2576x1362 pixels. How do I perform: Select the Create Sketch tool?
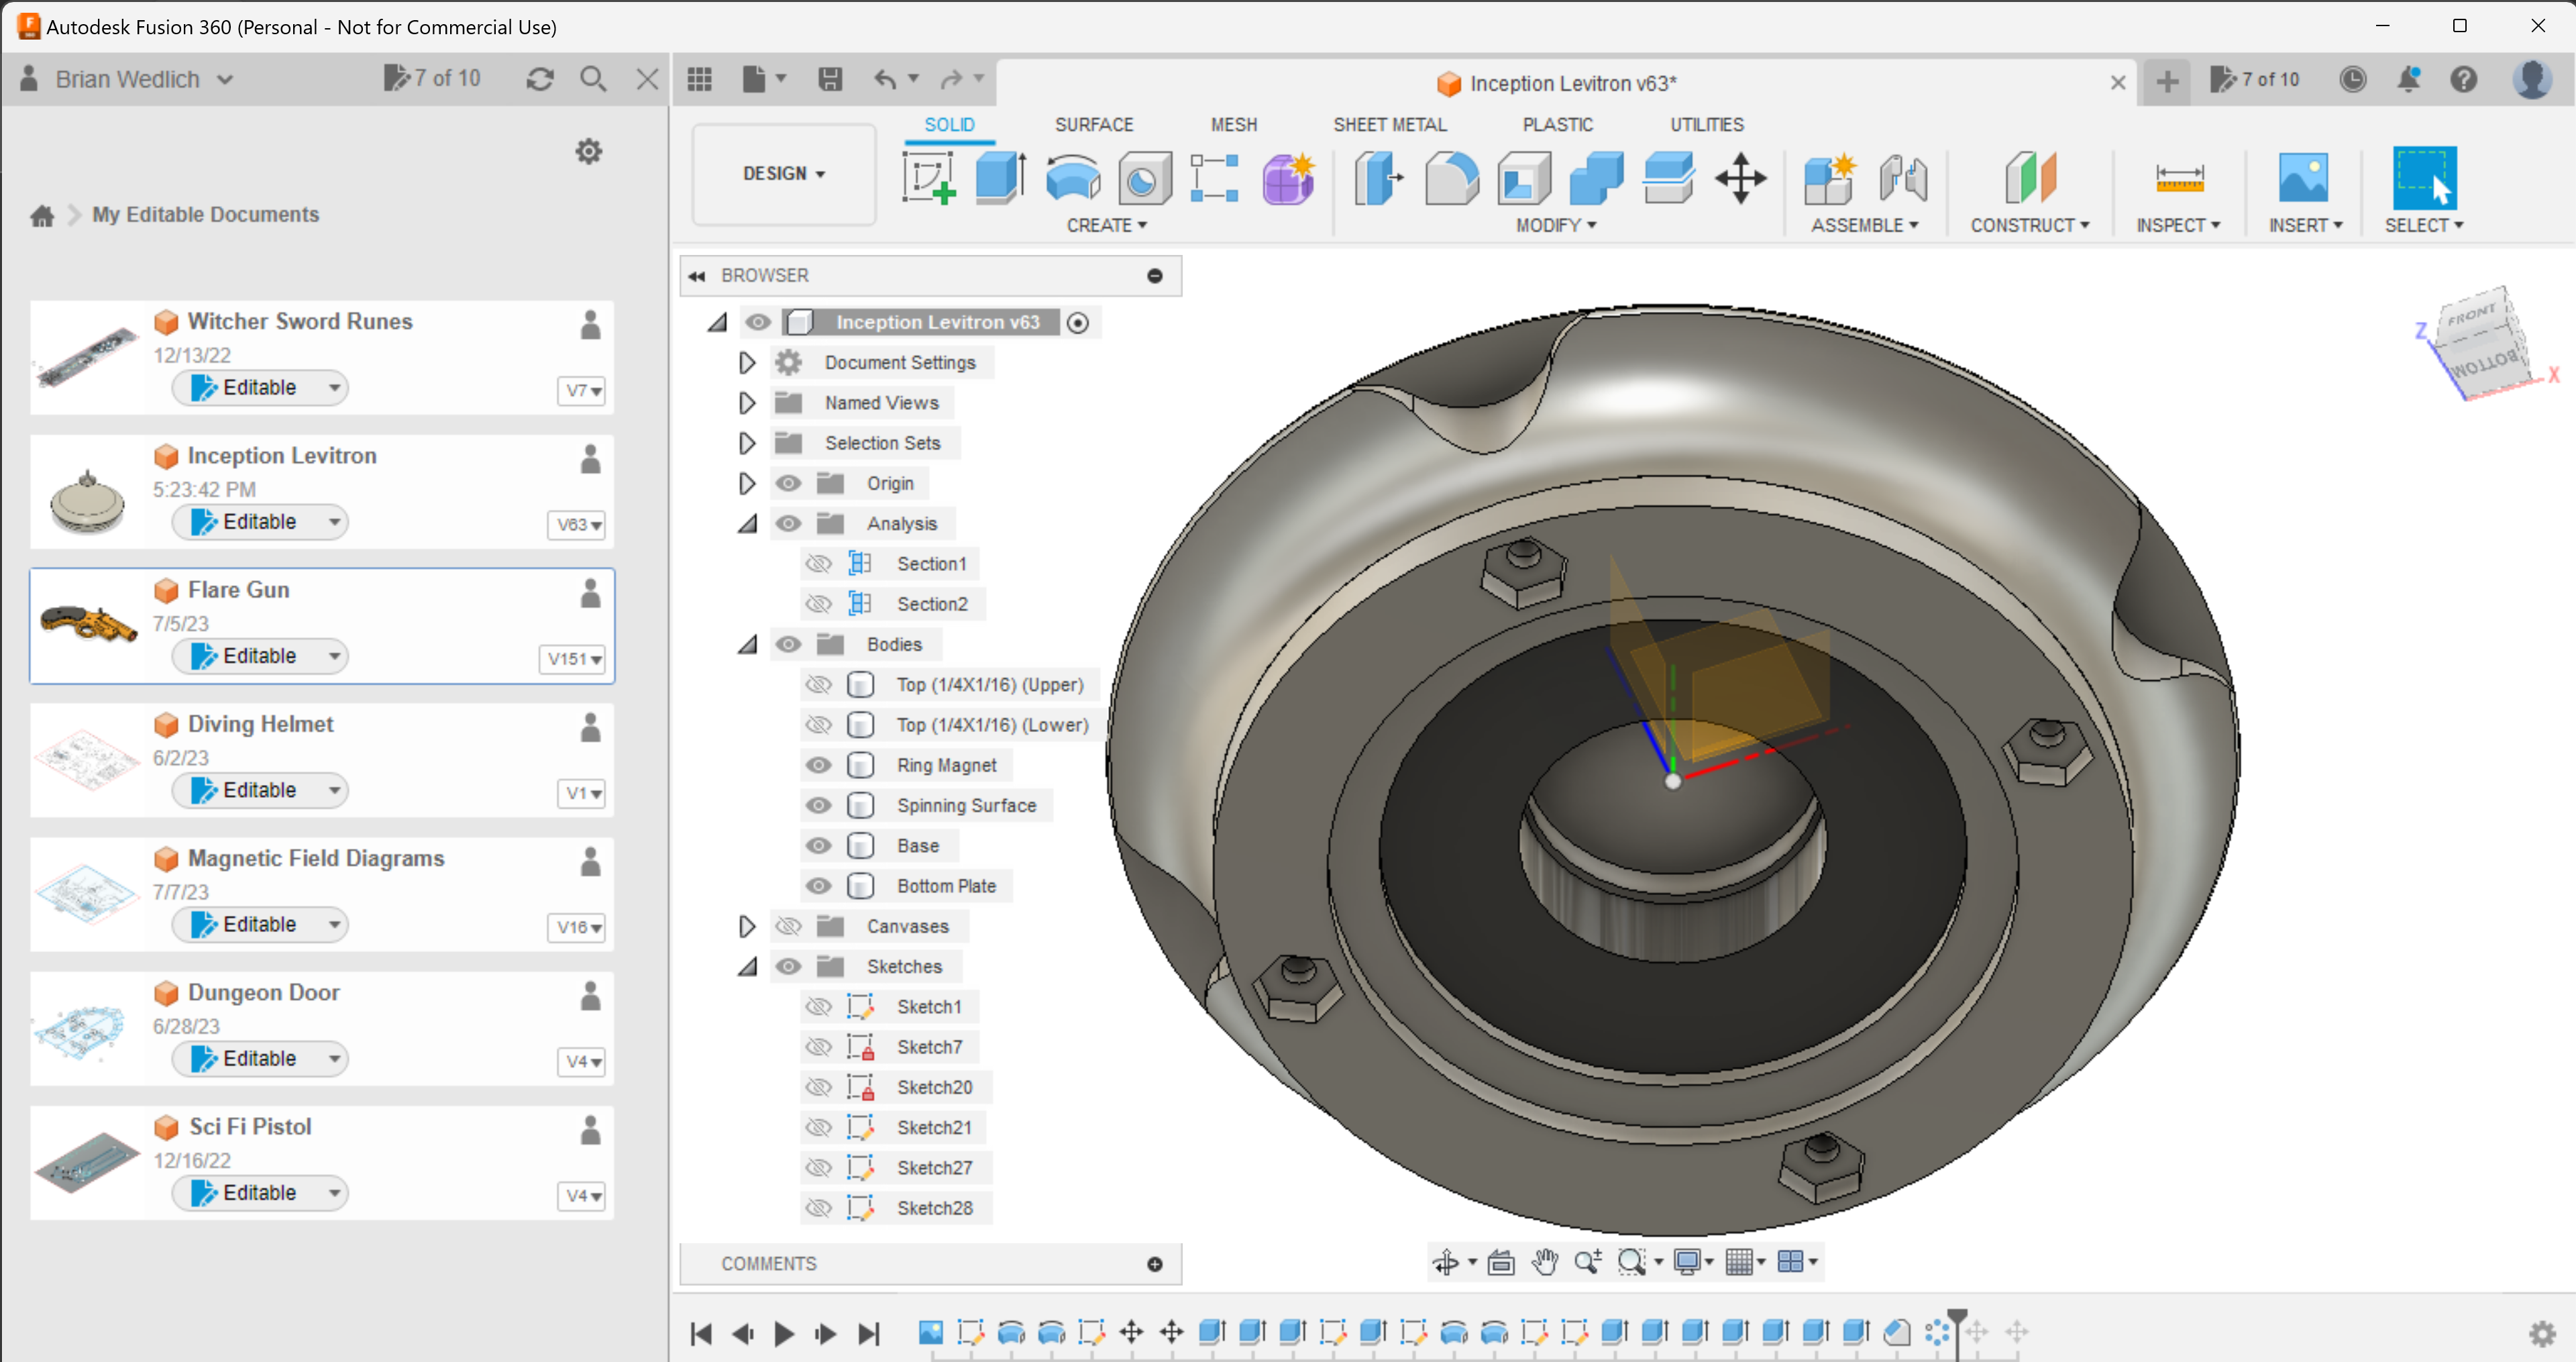pyautogui.click(x=929, y=178)
